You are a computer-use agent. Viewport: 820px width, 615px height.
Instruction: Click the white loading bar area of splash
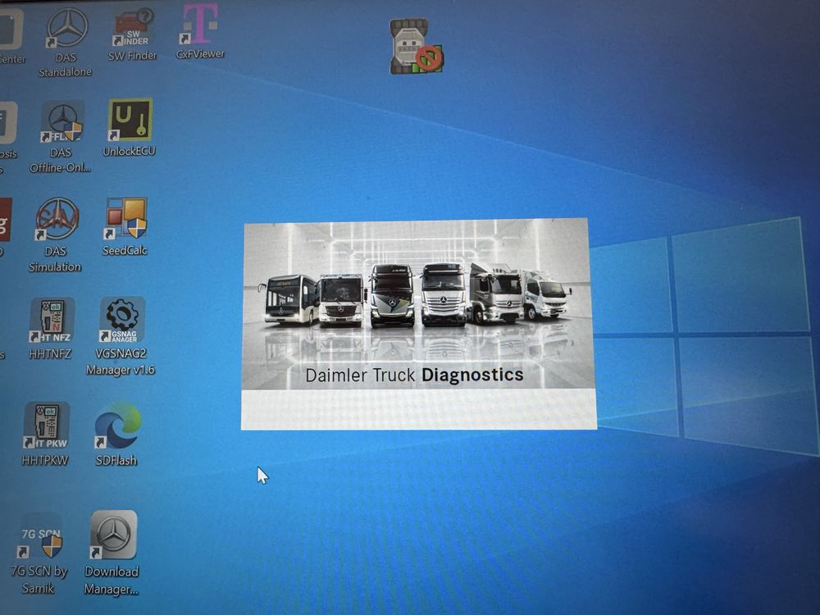point(418,410)
